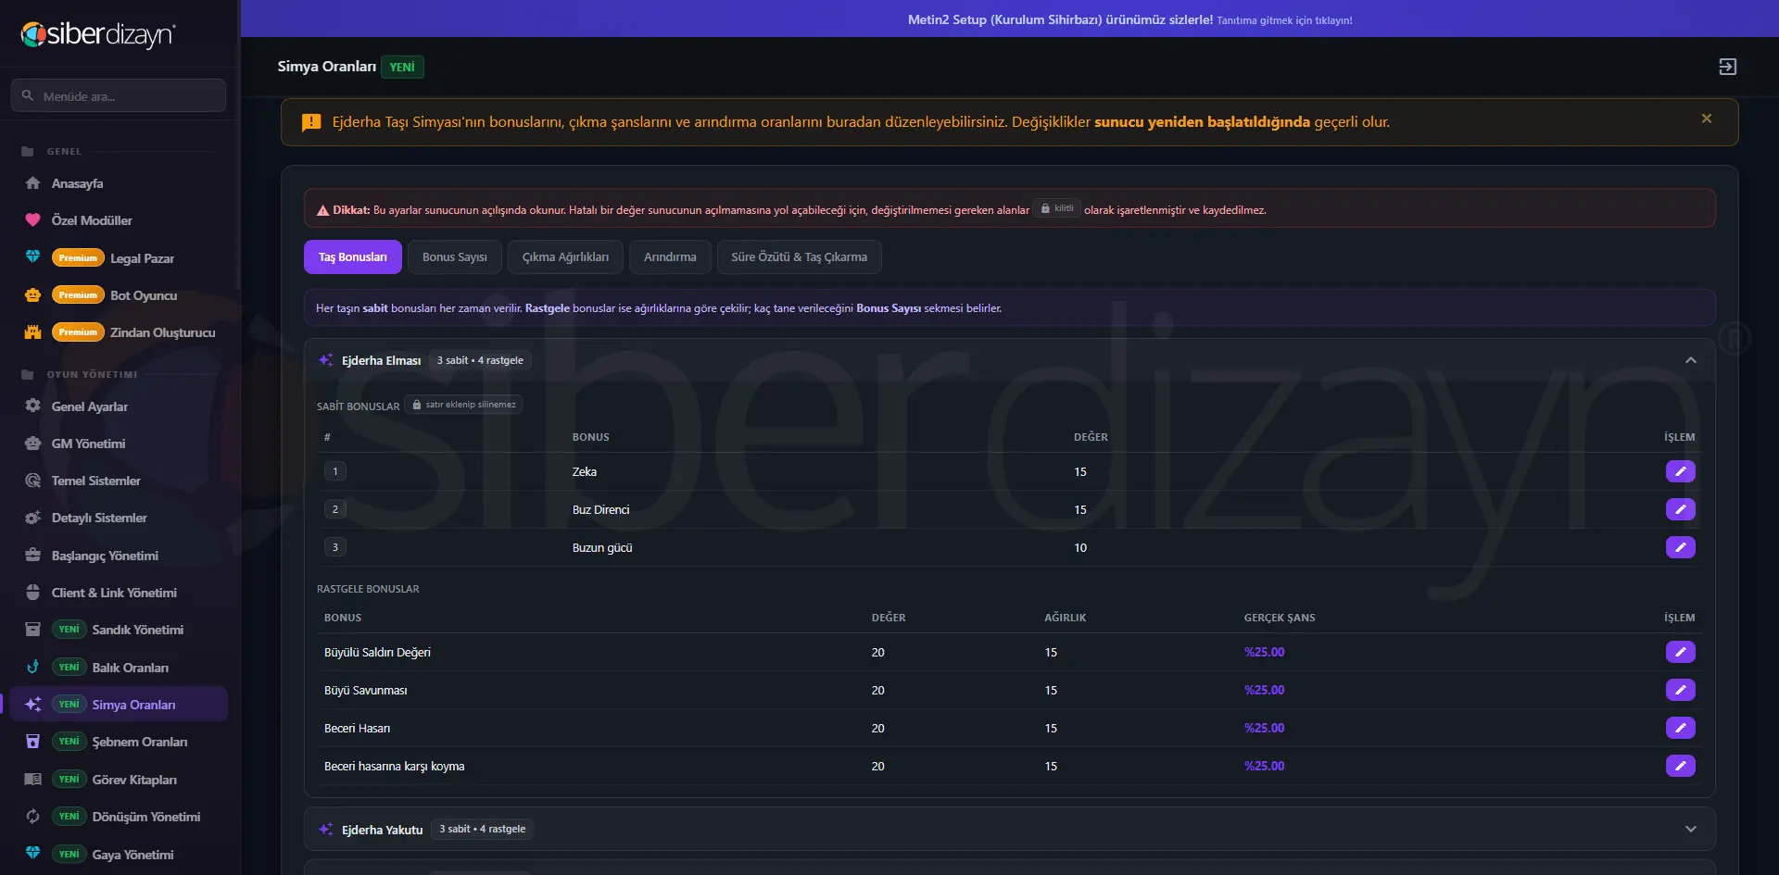1779x875 pixels.
Task: Edit the Buz Direnci bonus row
Action: pyautogui.click(x=1680, y=509)
